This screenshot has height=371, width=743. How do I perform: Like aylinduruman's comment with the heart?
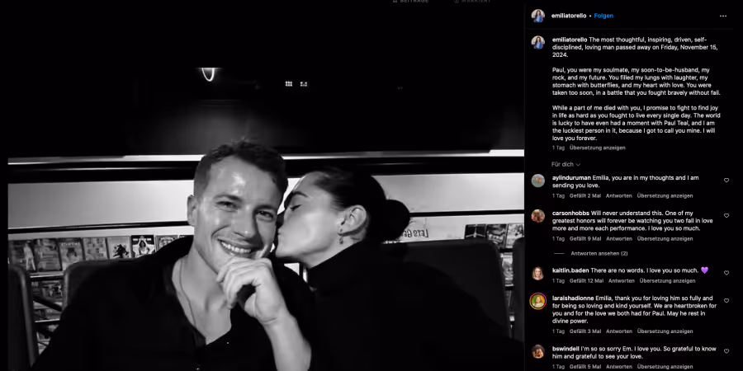point(726,181)
